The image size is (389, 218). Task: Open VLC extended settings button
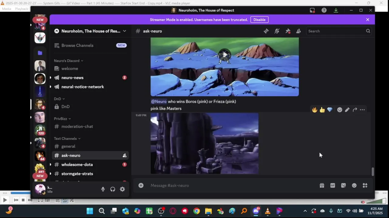pos(47,200)
